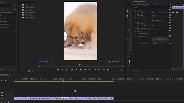Viewport: 184px width, 103px height.
Task: Expand the Video Effects folder
Action: [x=20, y=15]
